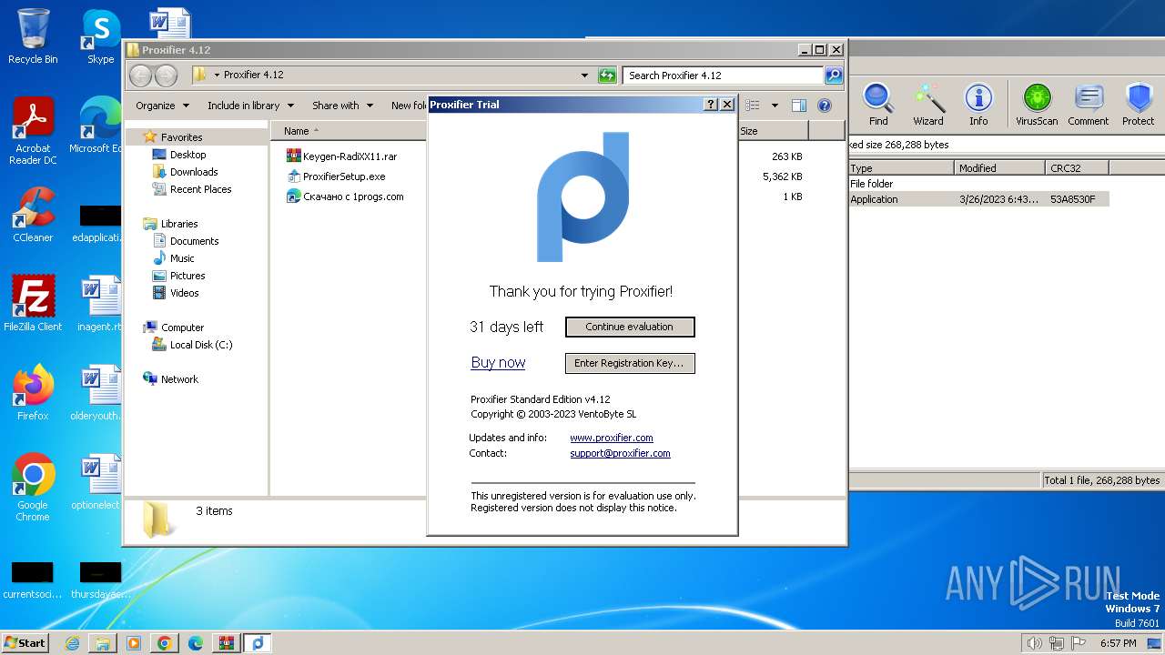Click the search magnifier icon in Explorer
The image size is (1165, 655).
click(x=833, y=76)
